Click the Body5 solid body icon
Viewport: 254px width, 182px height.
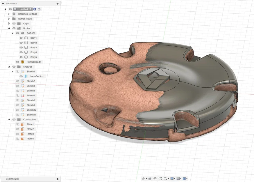point(26,57)
